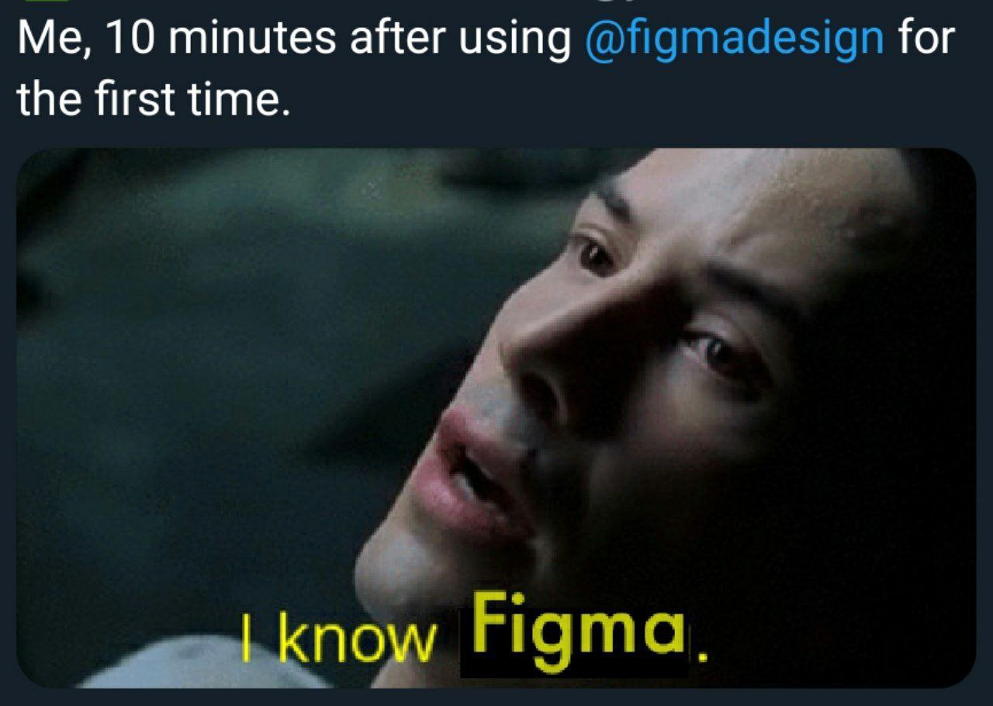Click the period after the word Figma
Image resolution: width=993 pixels, height=706 pixels.
coord(704,659)
